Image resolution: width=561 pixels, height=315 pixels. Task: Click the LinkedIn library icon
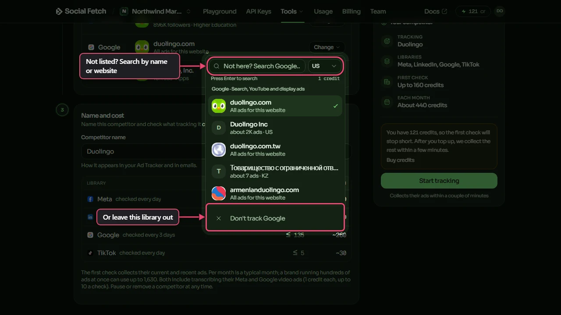[90, 217]
